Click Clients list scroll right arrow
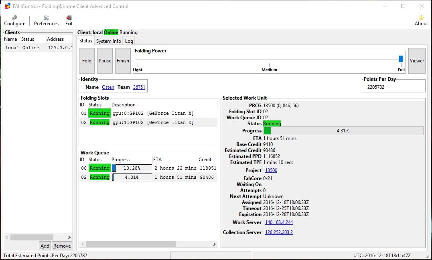The width and height of the screenshot is (432, 260). 69,238
